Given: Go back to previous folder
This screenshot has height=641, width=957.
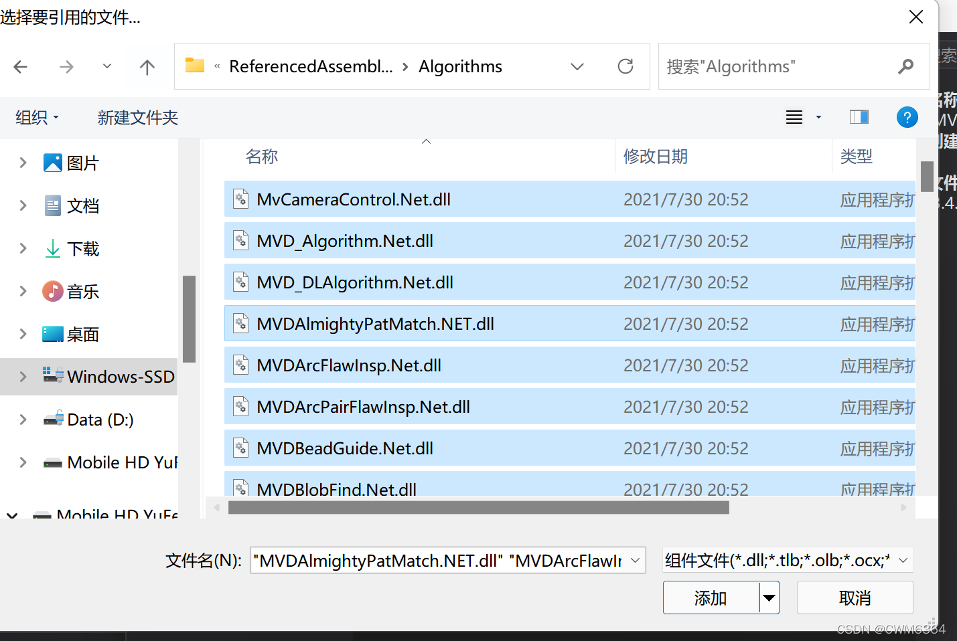Looking at the screenshot, I should click(x=21, y=66).
